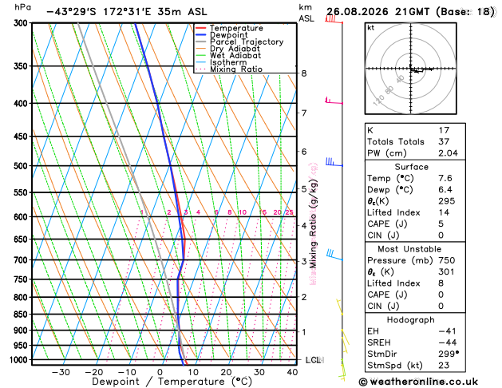Click the Dewpoint / Temperature axis title
The width and height of the screenshot is (502, 388).
coord(172,382)
